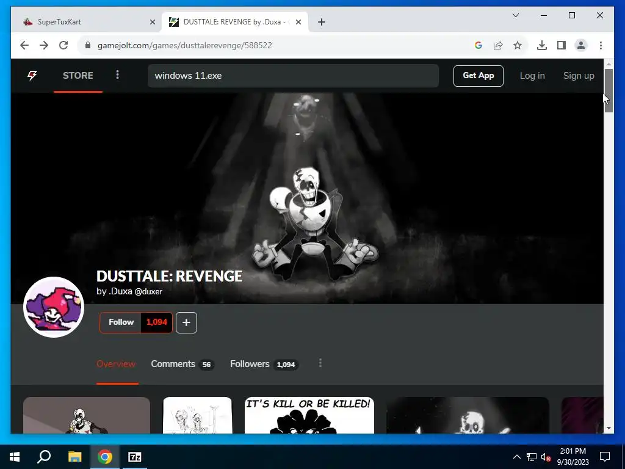The image size is (625, 469).
Task: Open the notification center icon
Action: point(605,457)
